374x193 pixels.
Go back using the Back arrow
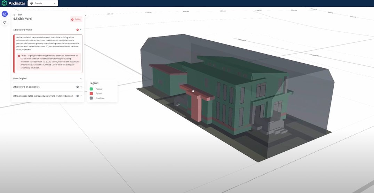(x=18, y=15)
